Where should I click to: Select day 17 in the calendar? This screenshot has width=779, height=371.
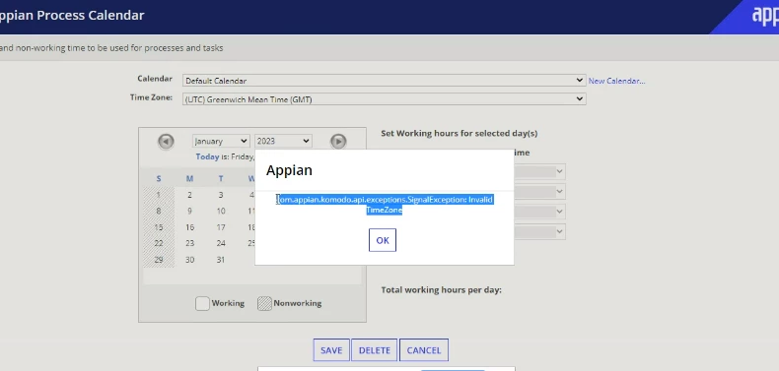(221, 227)
